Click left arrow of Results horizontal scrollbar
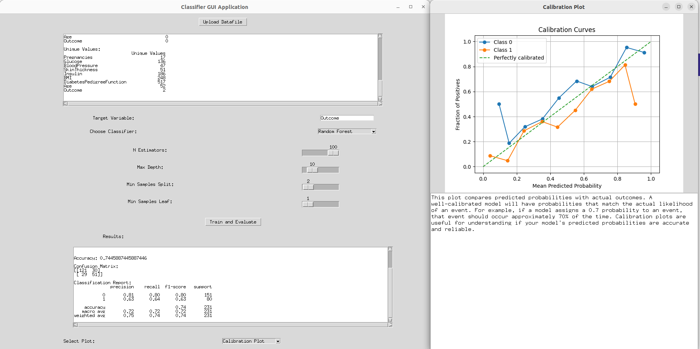The height and width of the screenshot is (349, 700). pos(76,325)
